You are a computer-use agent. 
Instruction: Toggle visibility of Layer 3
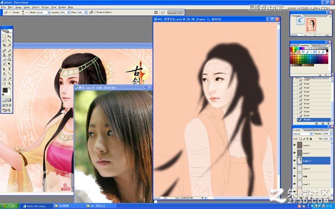(x=295, y=184)
